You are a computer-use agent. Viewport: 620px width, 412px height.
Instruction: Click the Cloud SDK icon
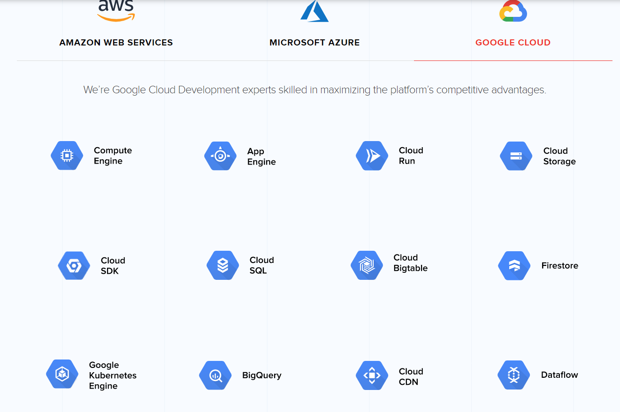(74, 266)
